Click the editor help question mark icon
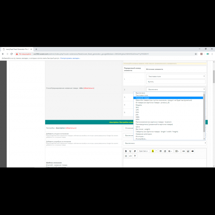The image size is (215, 215). 135,156
